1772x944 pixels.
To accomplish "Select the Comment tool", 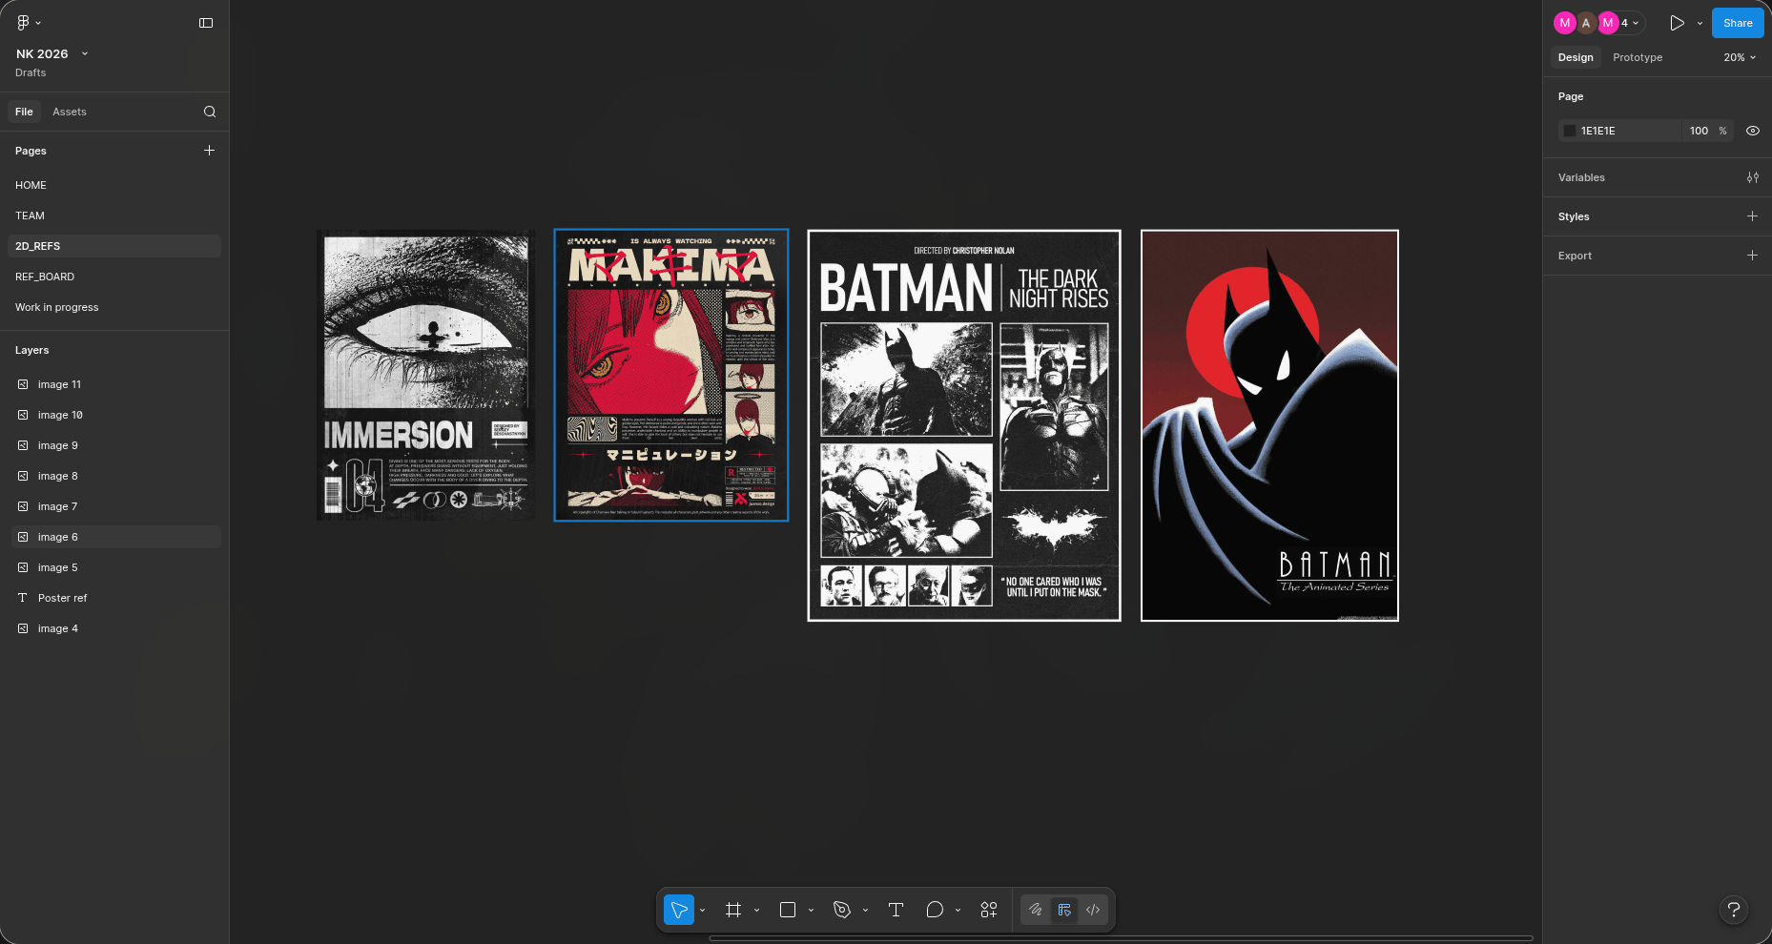I will point(935,910).
